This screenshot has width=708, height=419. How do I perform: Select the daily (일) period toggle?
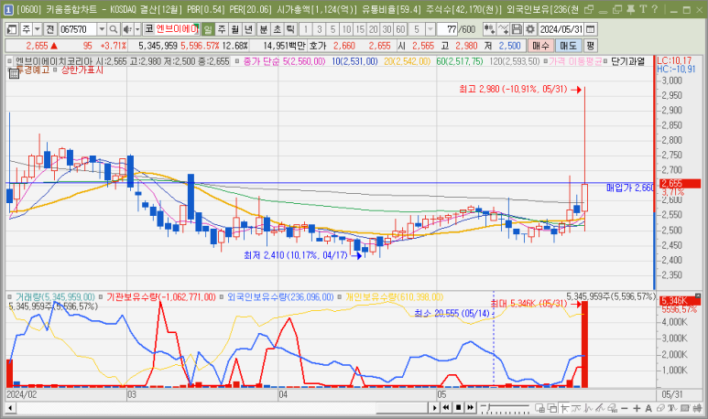(208, 30)
